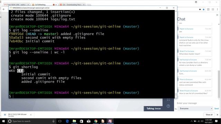The image size is (221, 124).
Task: Click the camera icon in the address bar
Action: coord(200,9)
